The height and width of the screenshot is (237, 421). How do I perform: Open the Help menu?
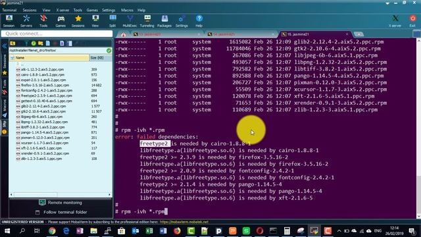click(x=141, y=11)
